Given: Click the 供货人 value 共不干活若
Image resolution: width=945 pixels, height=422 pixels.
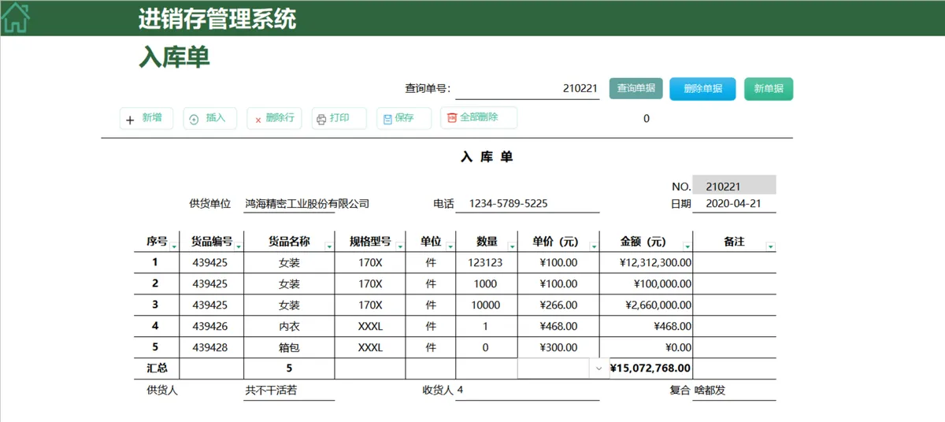Looking at the screenshot, I should click(271, 390).
